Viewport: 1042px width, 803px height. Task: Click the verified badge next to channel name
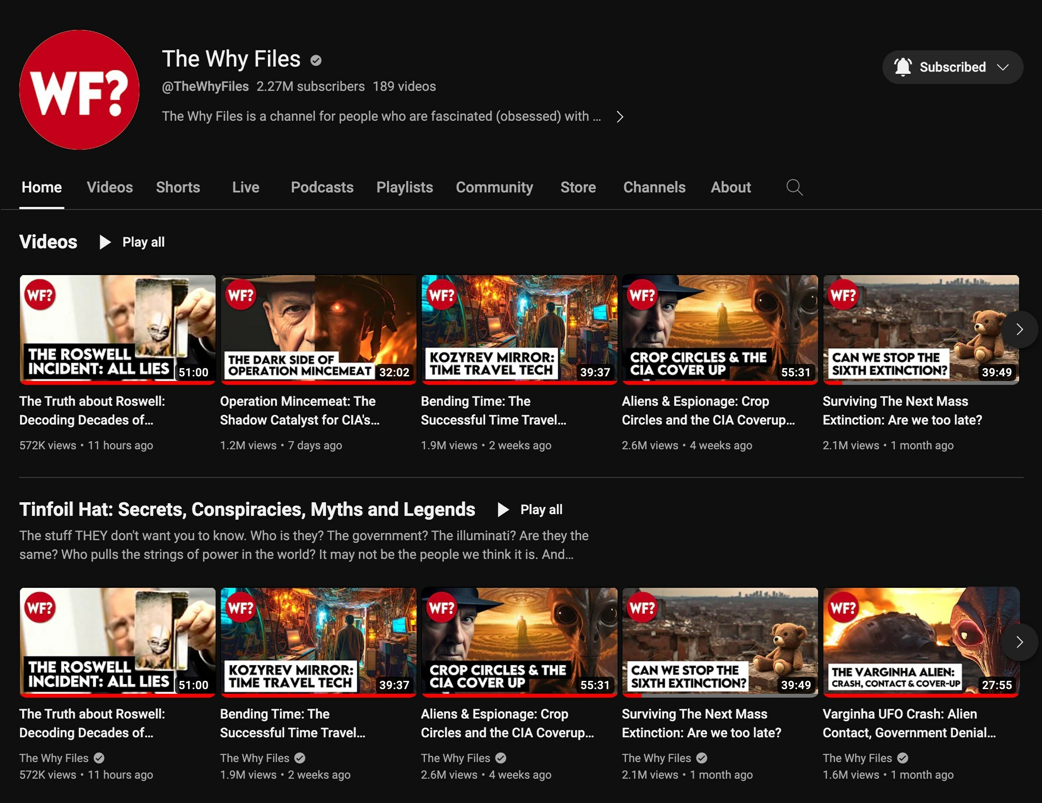pos(316,60)
